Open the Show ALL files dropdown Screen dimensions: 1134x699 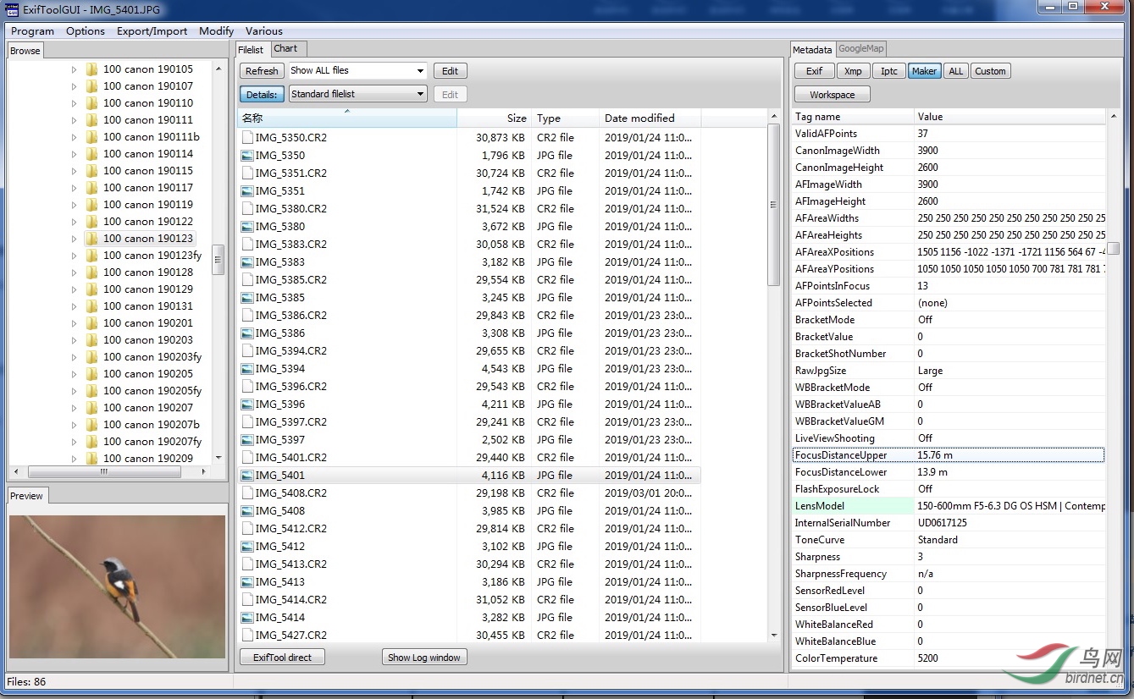tap(357, 71)
